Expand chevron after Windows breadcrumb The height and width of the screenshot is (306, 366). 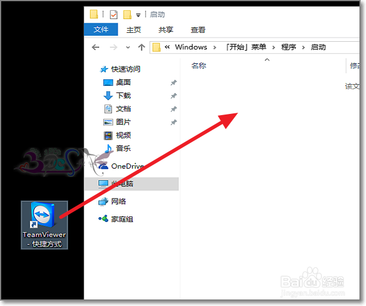pos(215,48)
